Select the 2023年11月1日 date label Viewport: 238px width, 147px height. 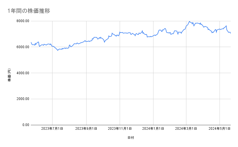pos(120,129)
